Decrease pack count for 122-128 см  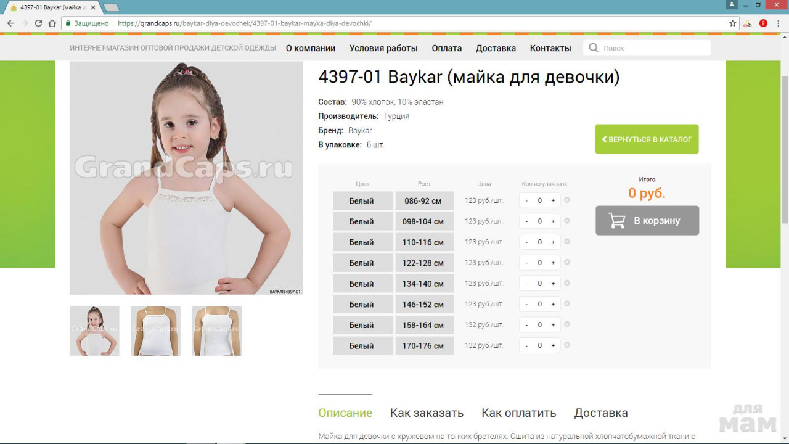pos(526,263)
